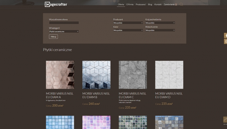
Task: Expand the Wykończenie dropdown
Action: 160,30
